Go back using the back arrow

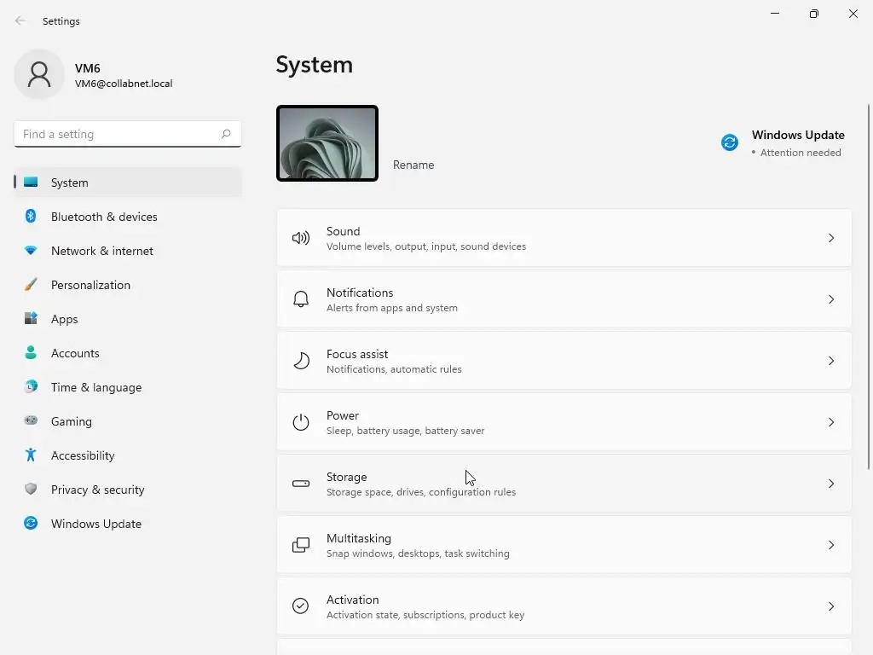[x=20, y=20]
